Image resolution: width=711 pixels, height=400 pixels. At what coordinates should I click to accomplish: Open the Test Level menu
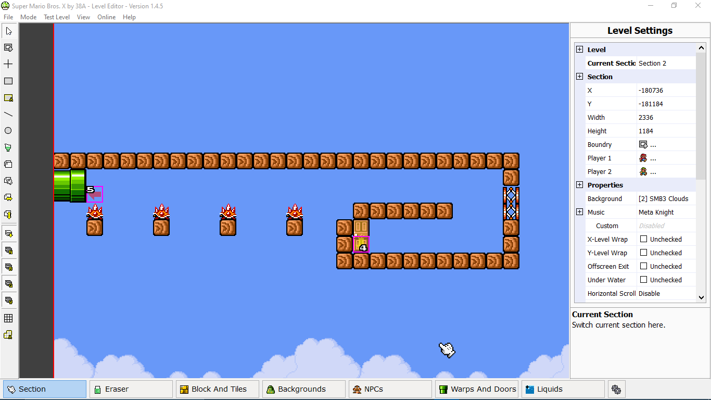click(57, 17)
